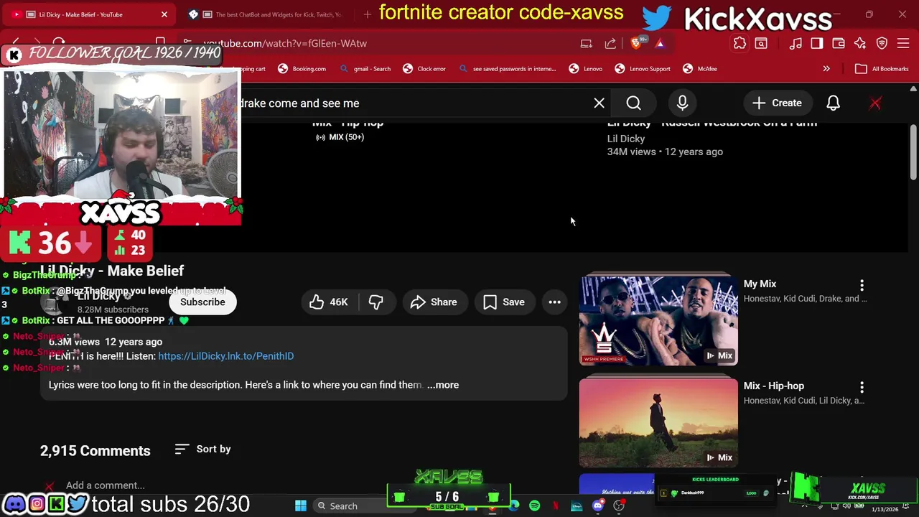This screenshot has width=919, height=517.
Task: Close the Lil Dicky YouTube tab
Action: point(164,14)
